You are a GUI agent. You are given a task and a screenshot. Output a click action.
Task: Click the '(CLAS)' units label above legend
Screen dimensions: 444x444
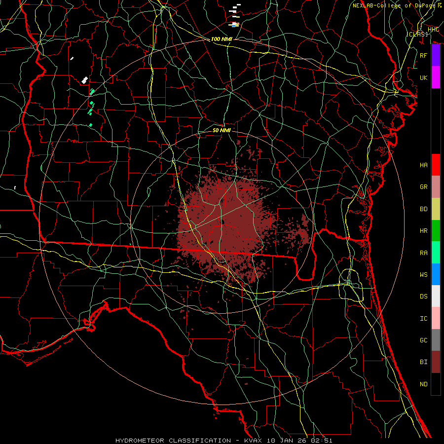(417, 34)
